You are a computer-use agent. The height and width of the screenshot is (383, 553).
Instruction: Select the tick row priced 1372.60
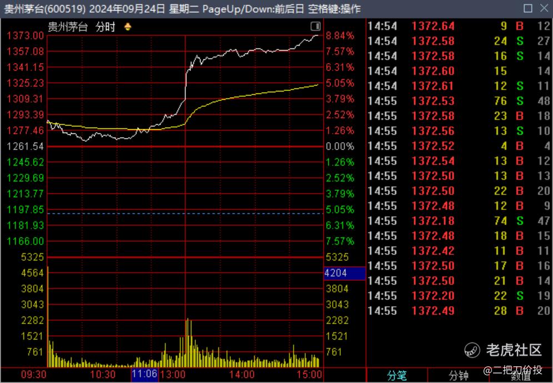459,71
